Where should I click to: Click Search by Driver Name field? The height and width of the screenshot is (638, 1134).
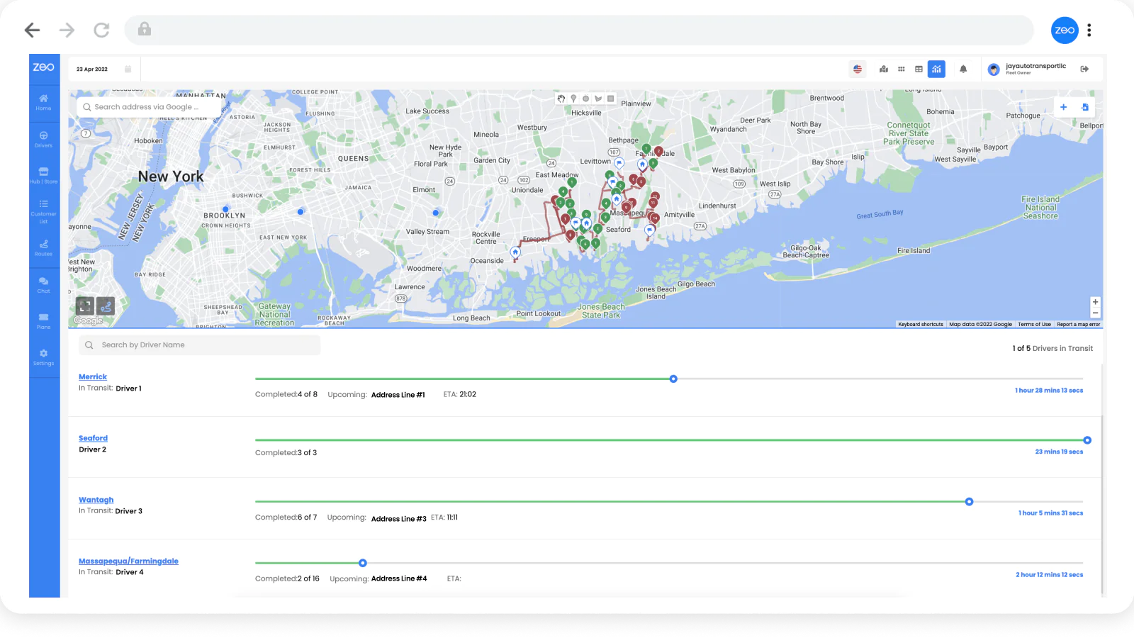(x=200, y=345)
